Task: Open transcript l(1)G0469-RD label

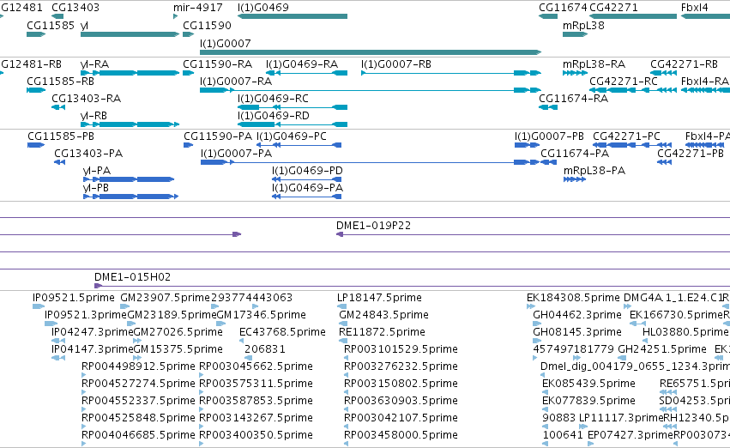Action: (274, 116)
